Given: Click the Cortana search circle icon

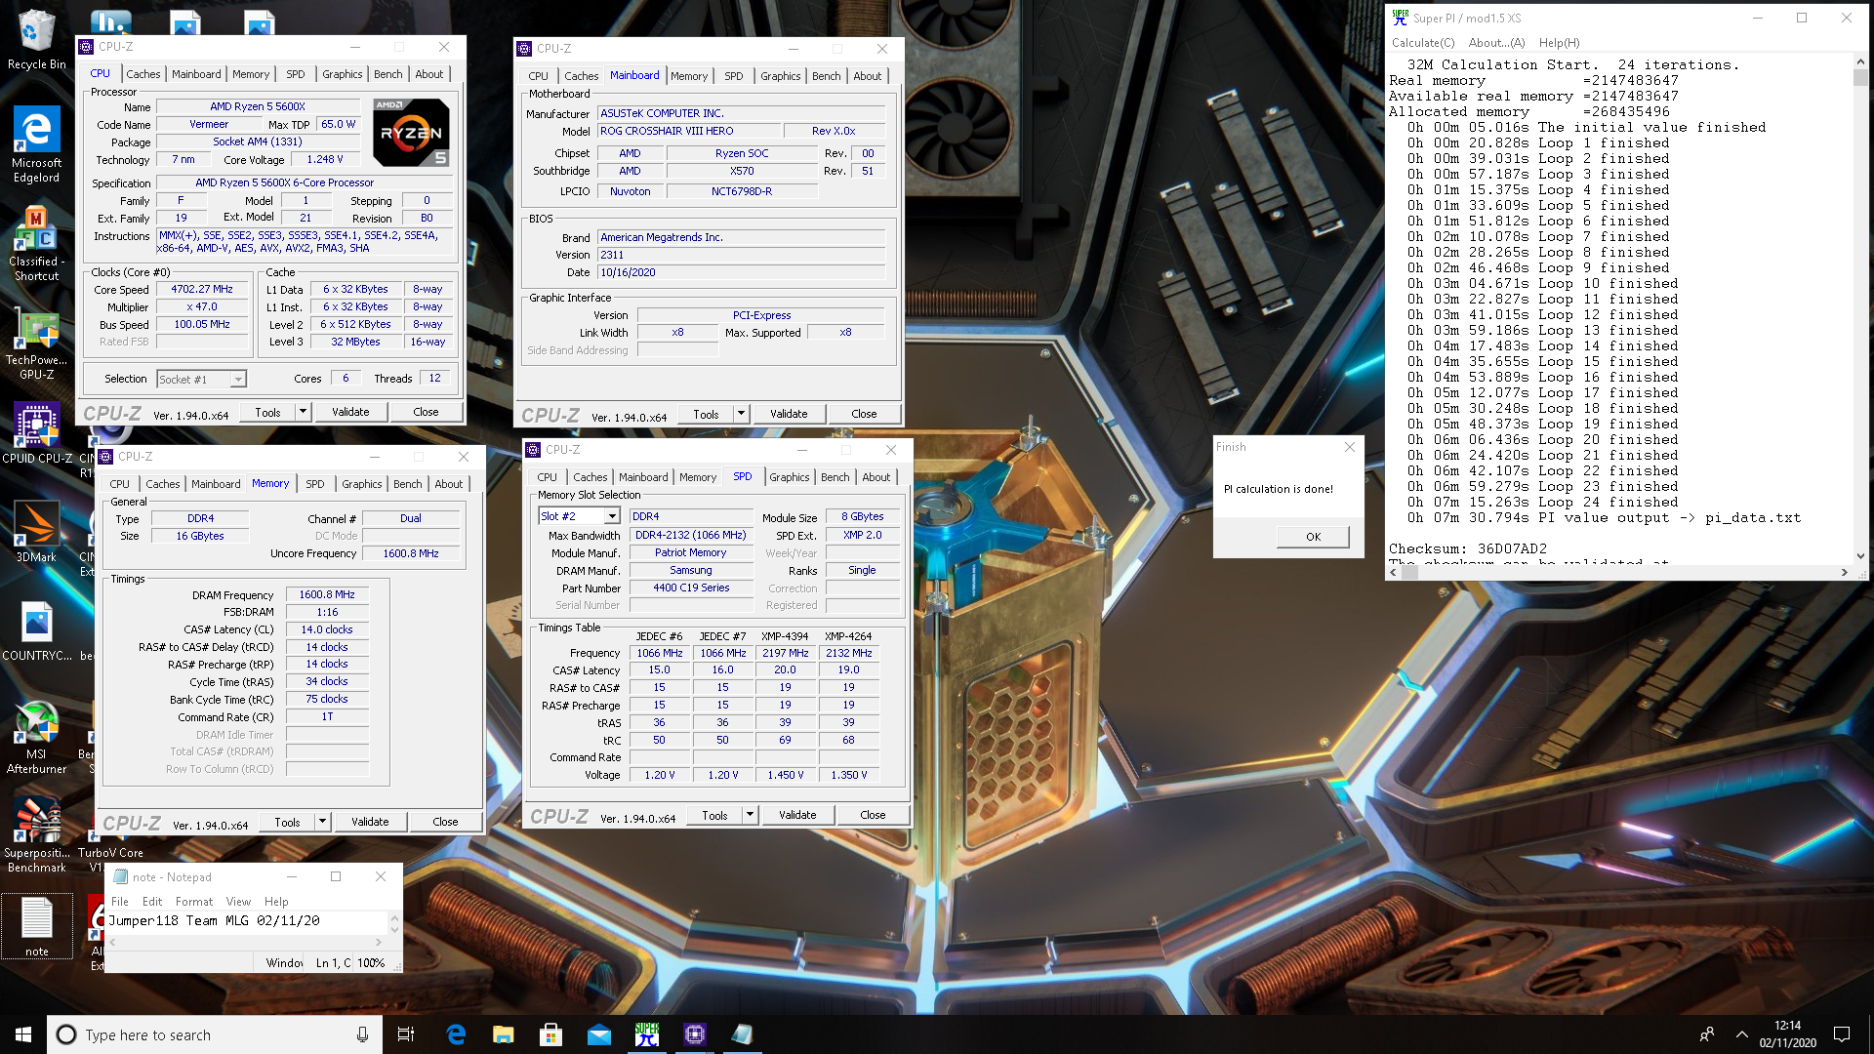Looking at the screenshot, I should (66, 1034).
